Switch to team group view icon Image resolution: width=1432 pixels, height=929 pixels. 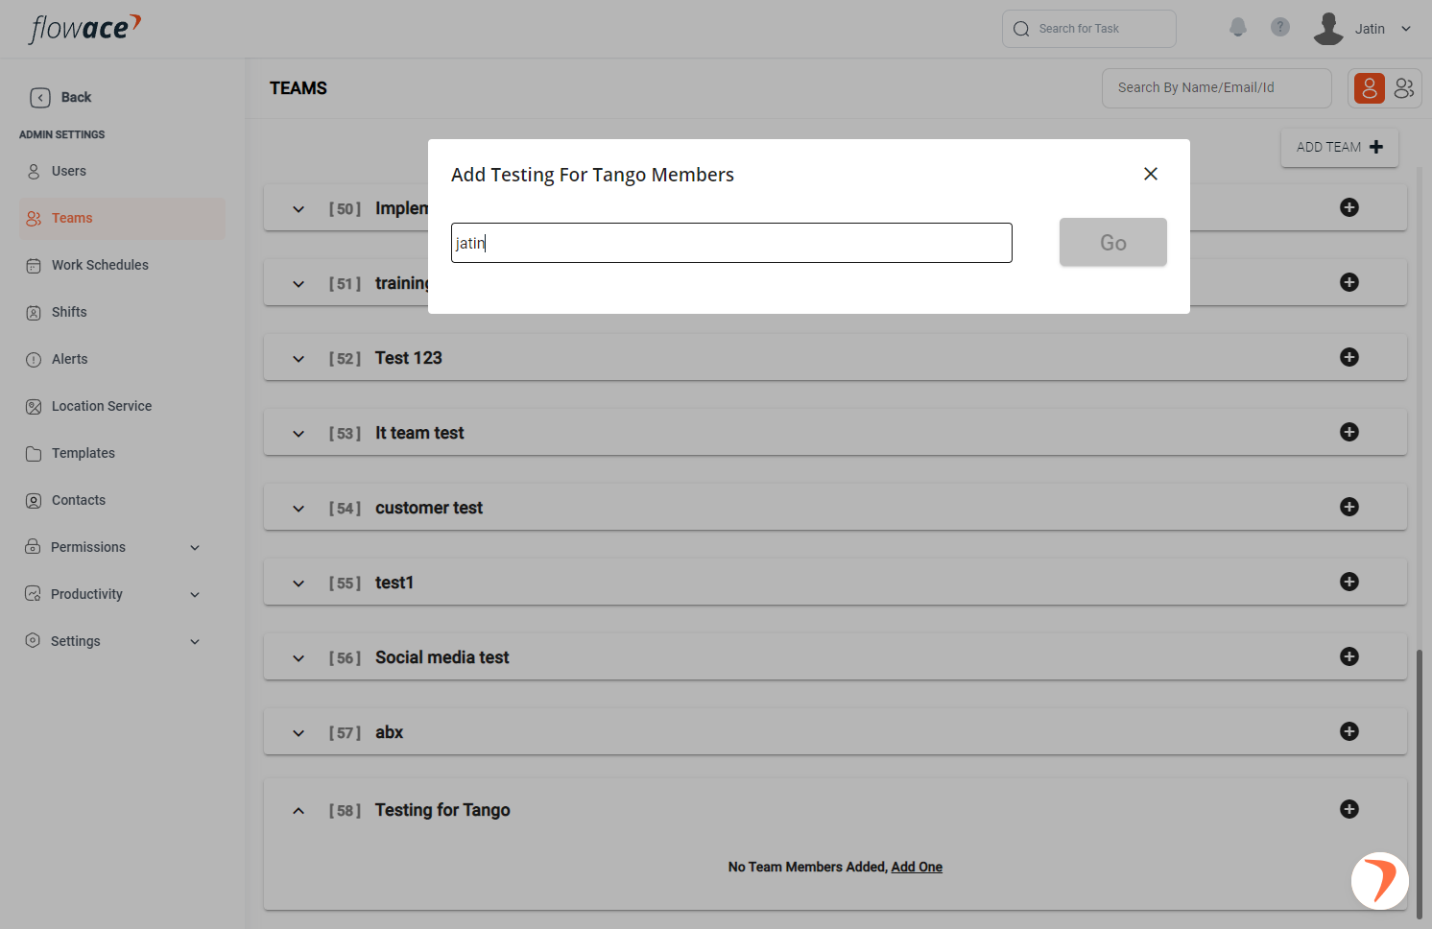click(x=1404, y=88)
